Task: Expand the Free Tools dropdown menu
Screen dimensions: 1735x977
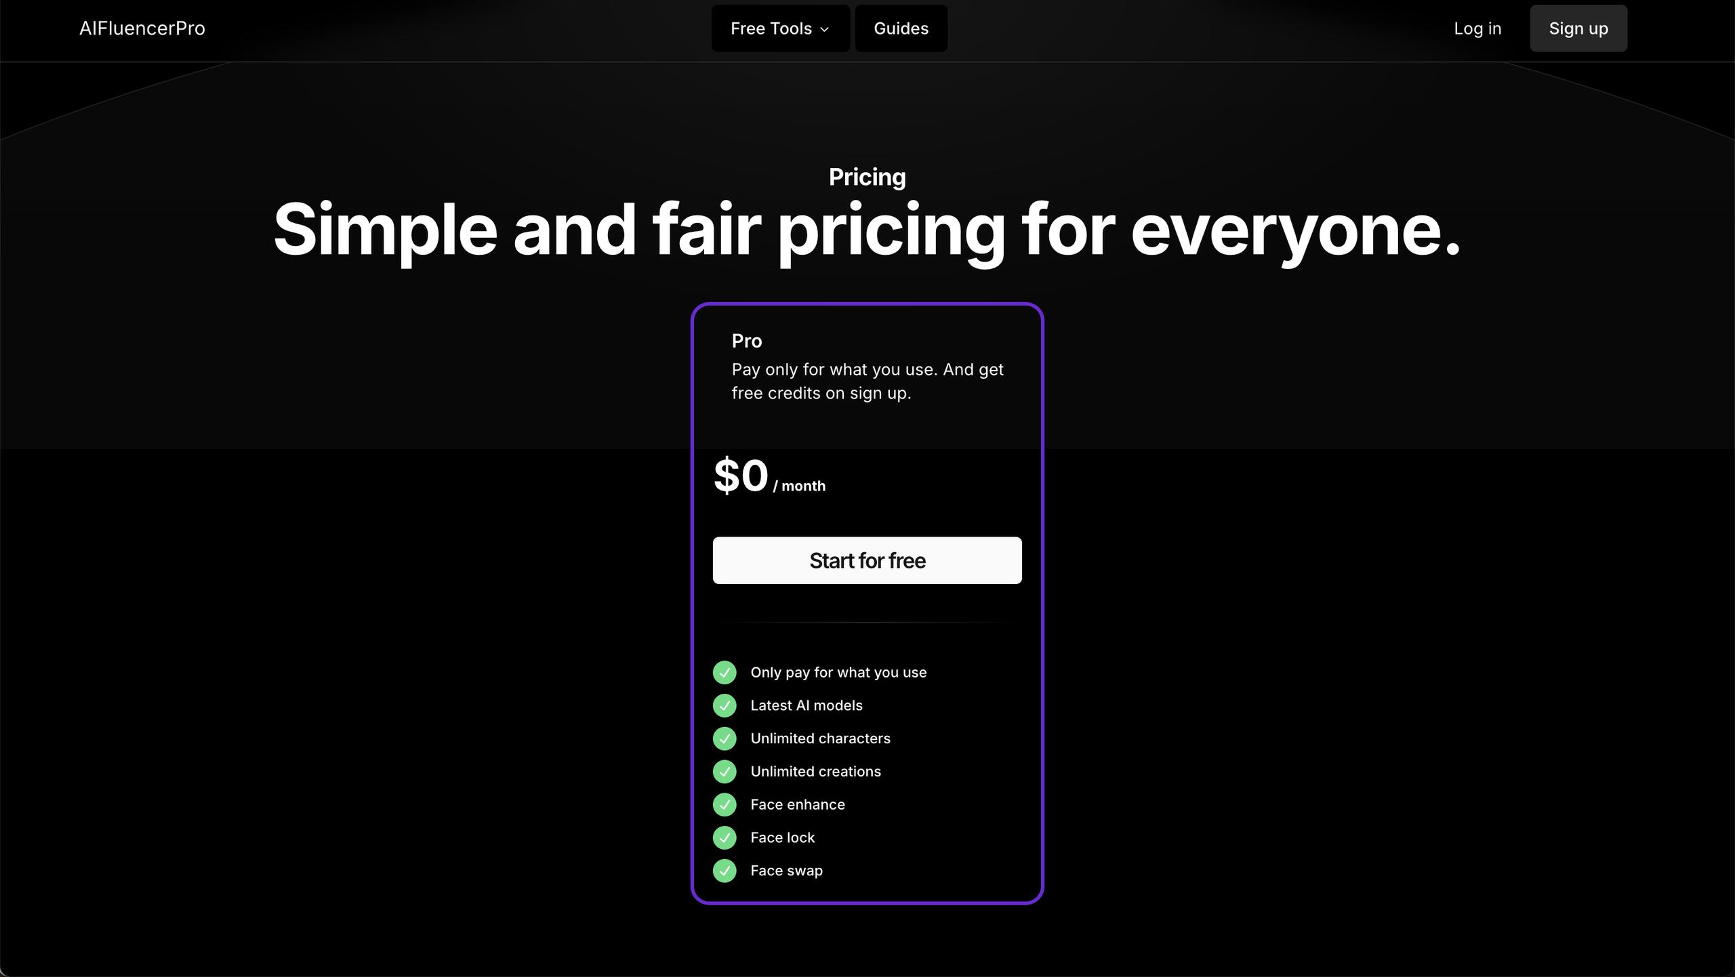Action: click(780, 28)
